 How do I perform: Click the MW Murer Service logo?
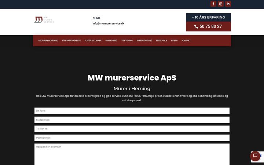[44, 20]
